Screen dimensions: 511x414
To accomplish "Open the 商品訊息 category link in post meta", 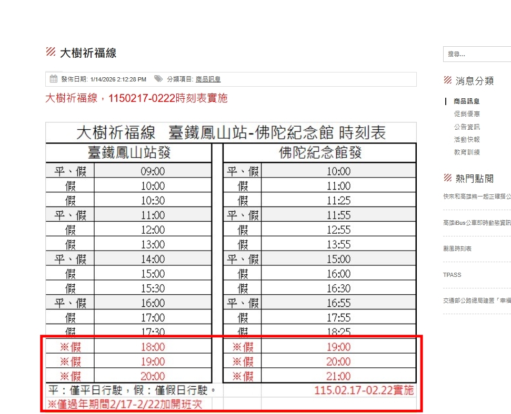I will [x=208, y=79].
